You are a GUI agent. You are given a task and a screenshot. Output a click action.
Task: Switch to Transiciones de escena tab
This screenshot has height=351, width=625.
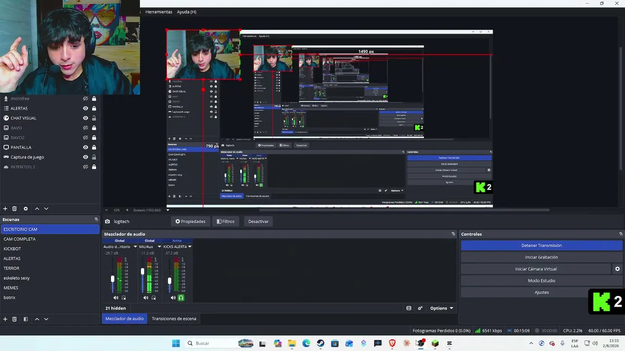tap(174, 319)
